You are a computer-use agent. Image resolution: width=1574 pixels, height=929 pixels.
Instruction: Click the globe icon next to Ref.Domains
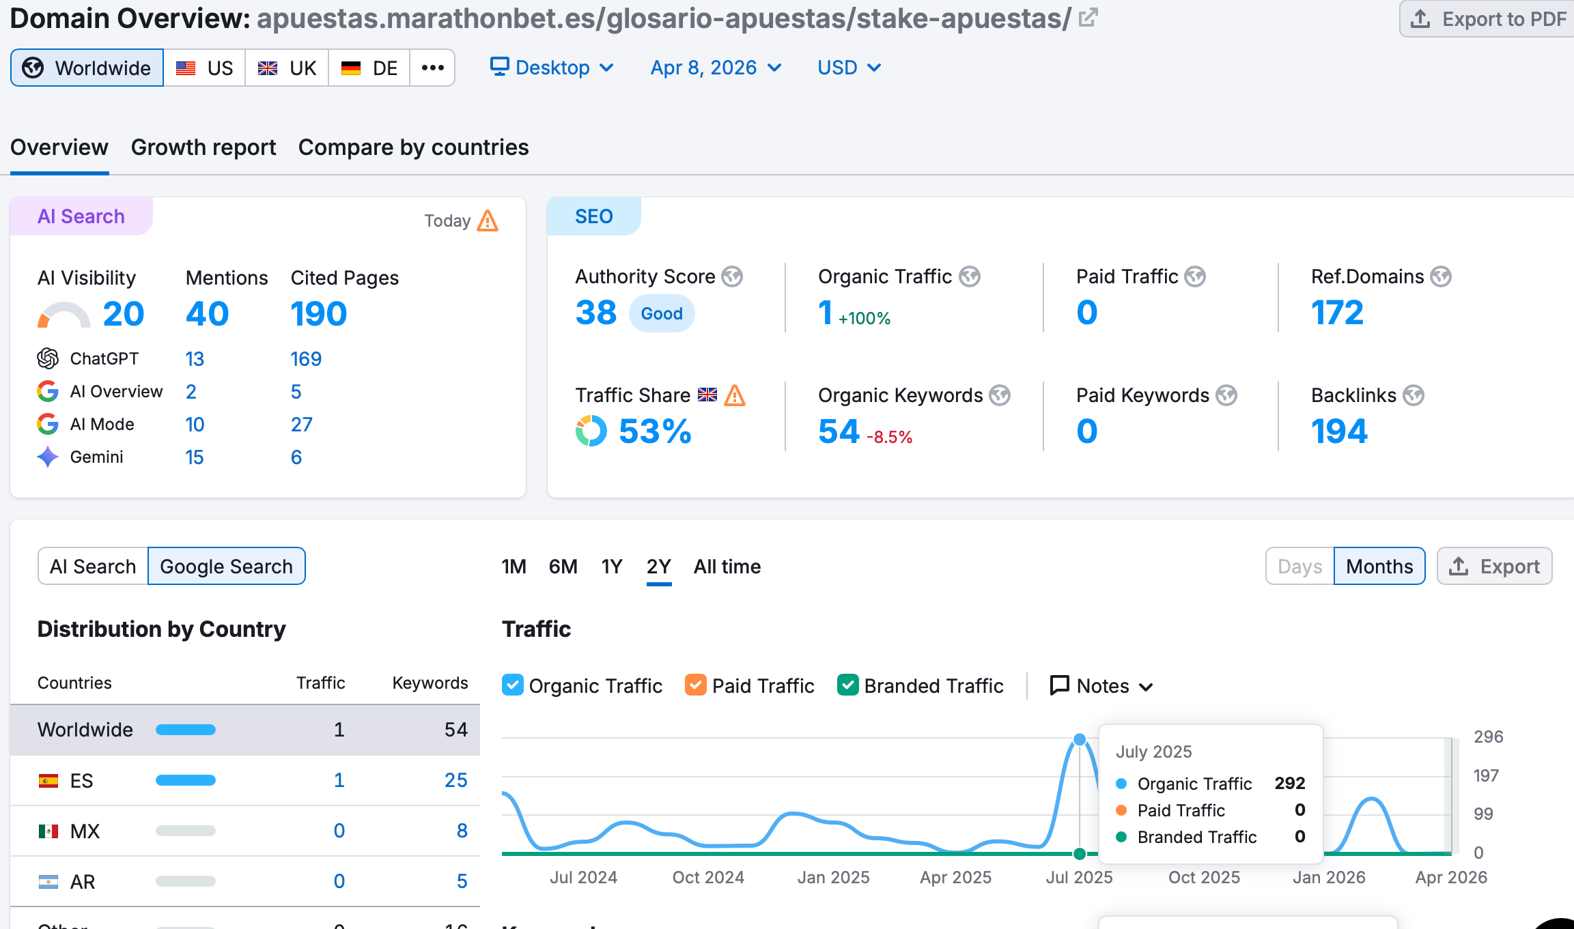pyautogui.click(x=1441, y=276)
